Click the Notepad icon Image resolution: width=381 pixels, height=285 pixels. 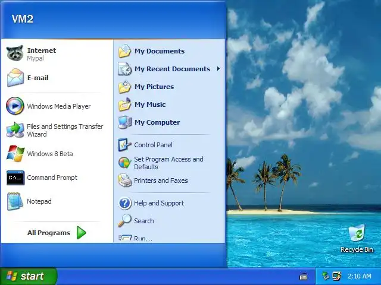15,201
